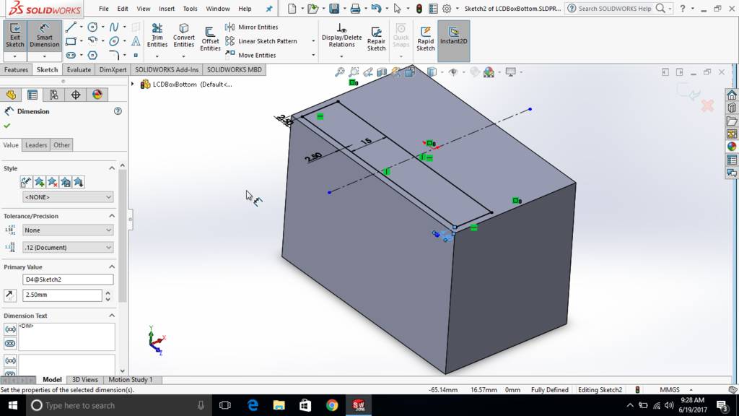
Task: Select the Polygon sketch tool
Action: [x=92, y=55]
